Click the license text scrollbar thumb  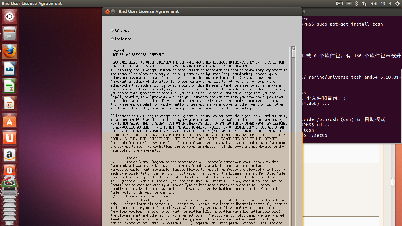click(x=293, y=54)
